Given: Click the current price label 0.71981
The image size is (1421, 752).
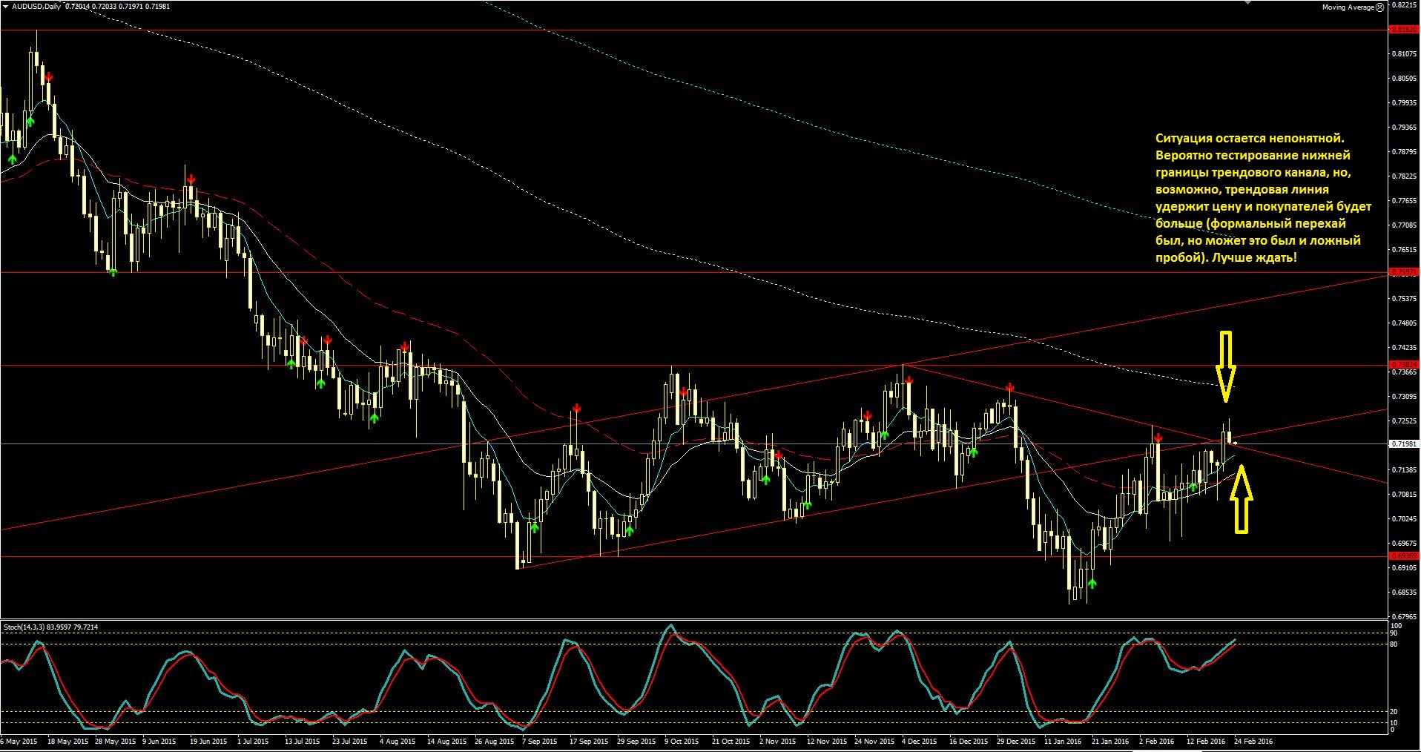Looking at the screenshot, I should 1403,443.
